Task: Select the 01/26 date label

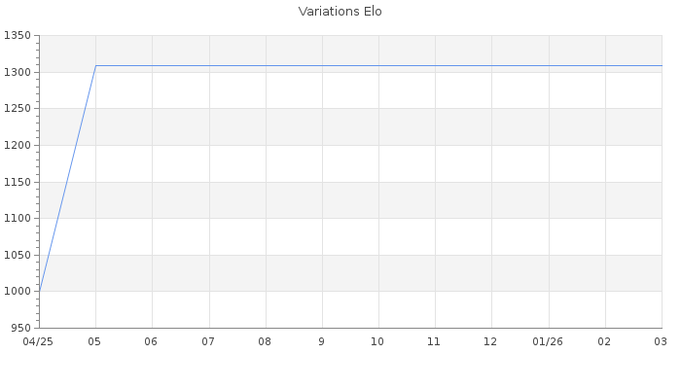Action: 549,342
